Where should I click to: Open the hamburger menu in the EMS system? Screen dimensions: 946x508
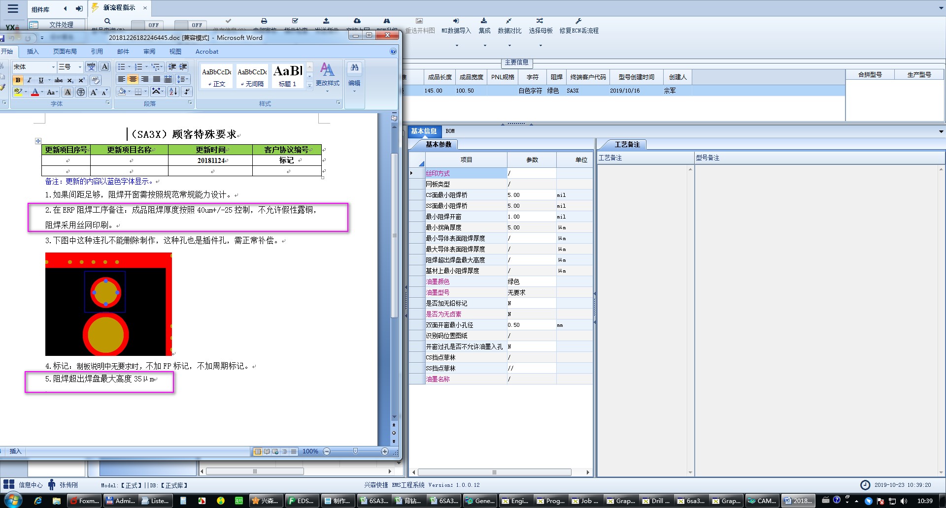click(13, 8)
